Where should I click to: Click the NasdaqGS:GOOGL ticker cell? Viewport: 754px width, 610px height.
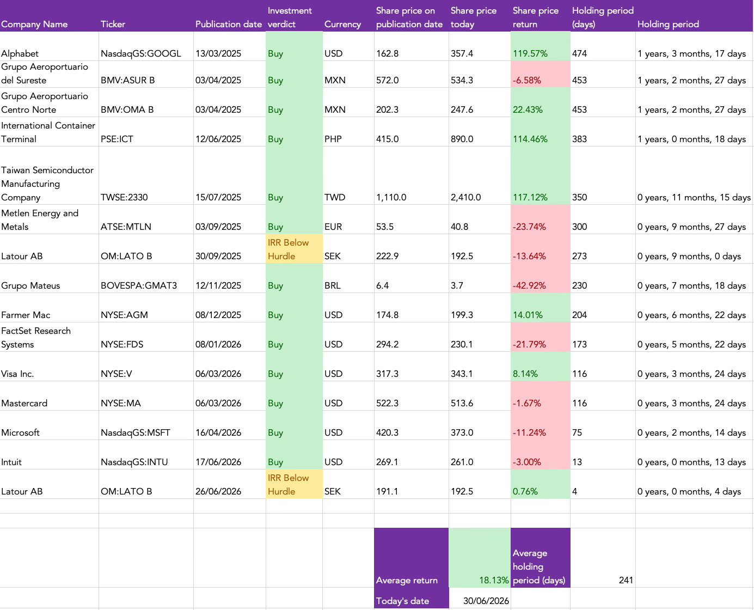[146, 46]
